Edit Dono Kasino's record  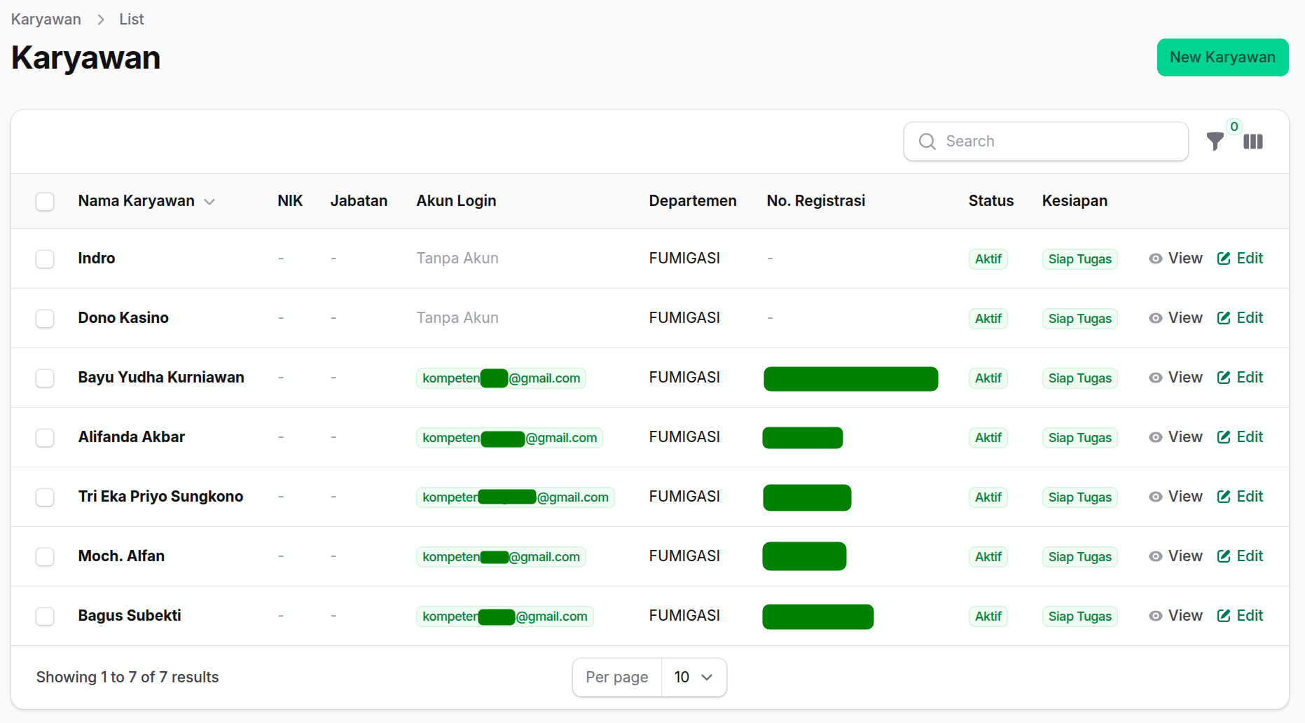click(x=1240, y=318)
